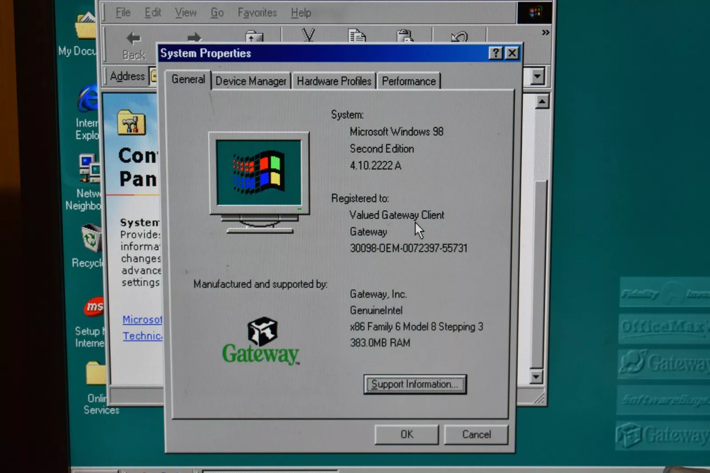The width and height of the screenshot is (710, 473).
Task: Switch to the Device Manager tab
Action: click(x=251, y=81)
